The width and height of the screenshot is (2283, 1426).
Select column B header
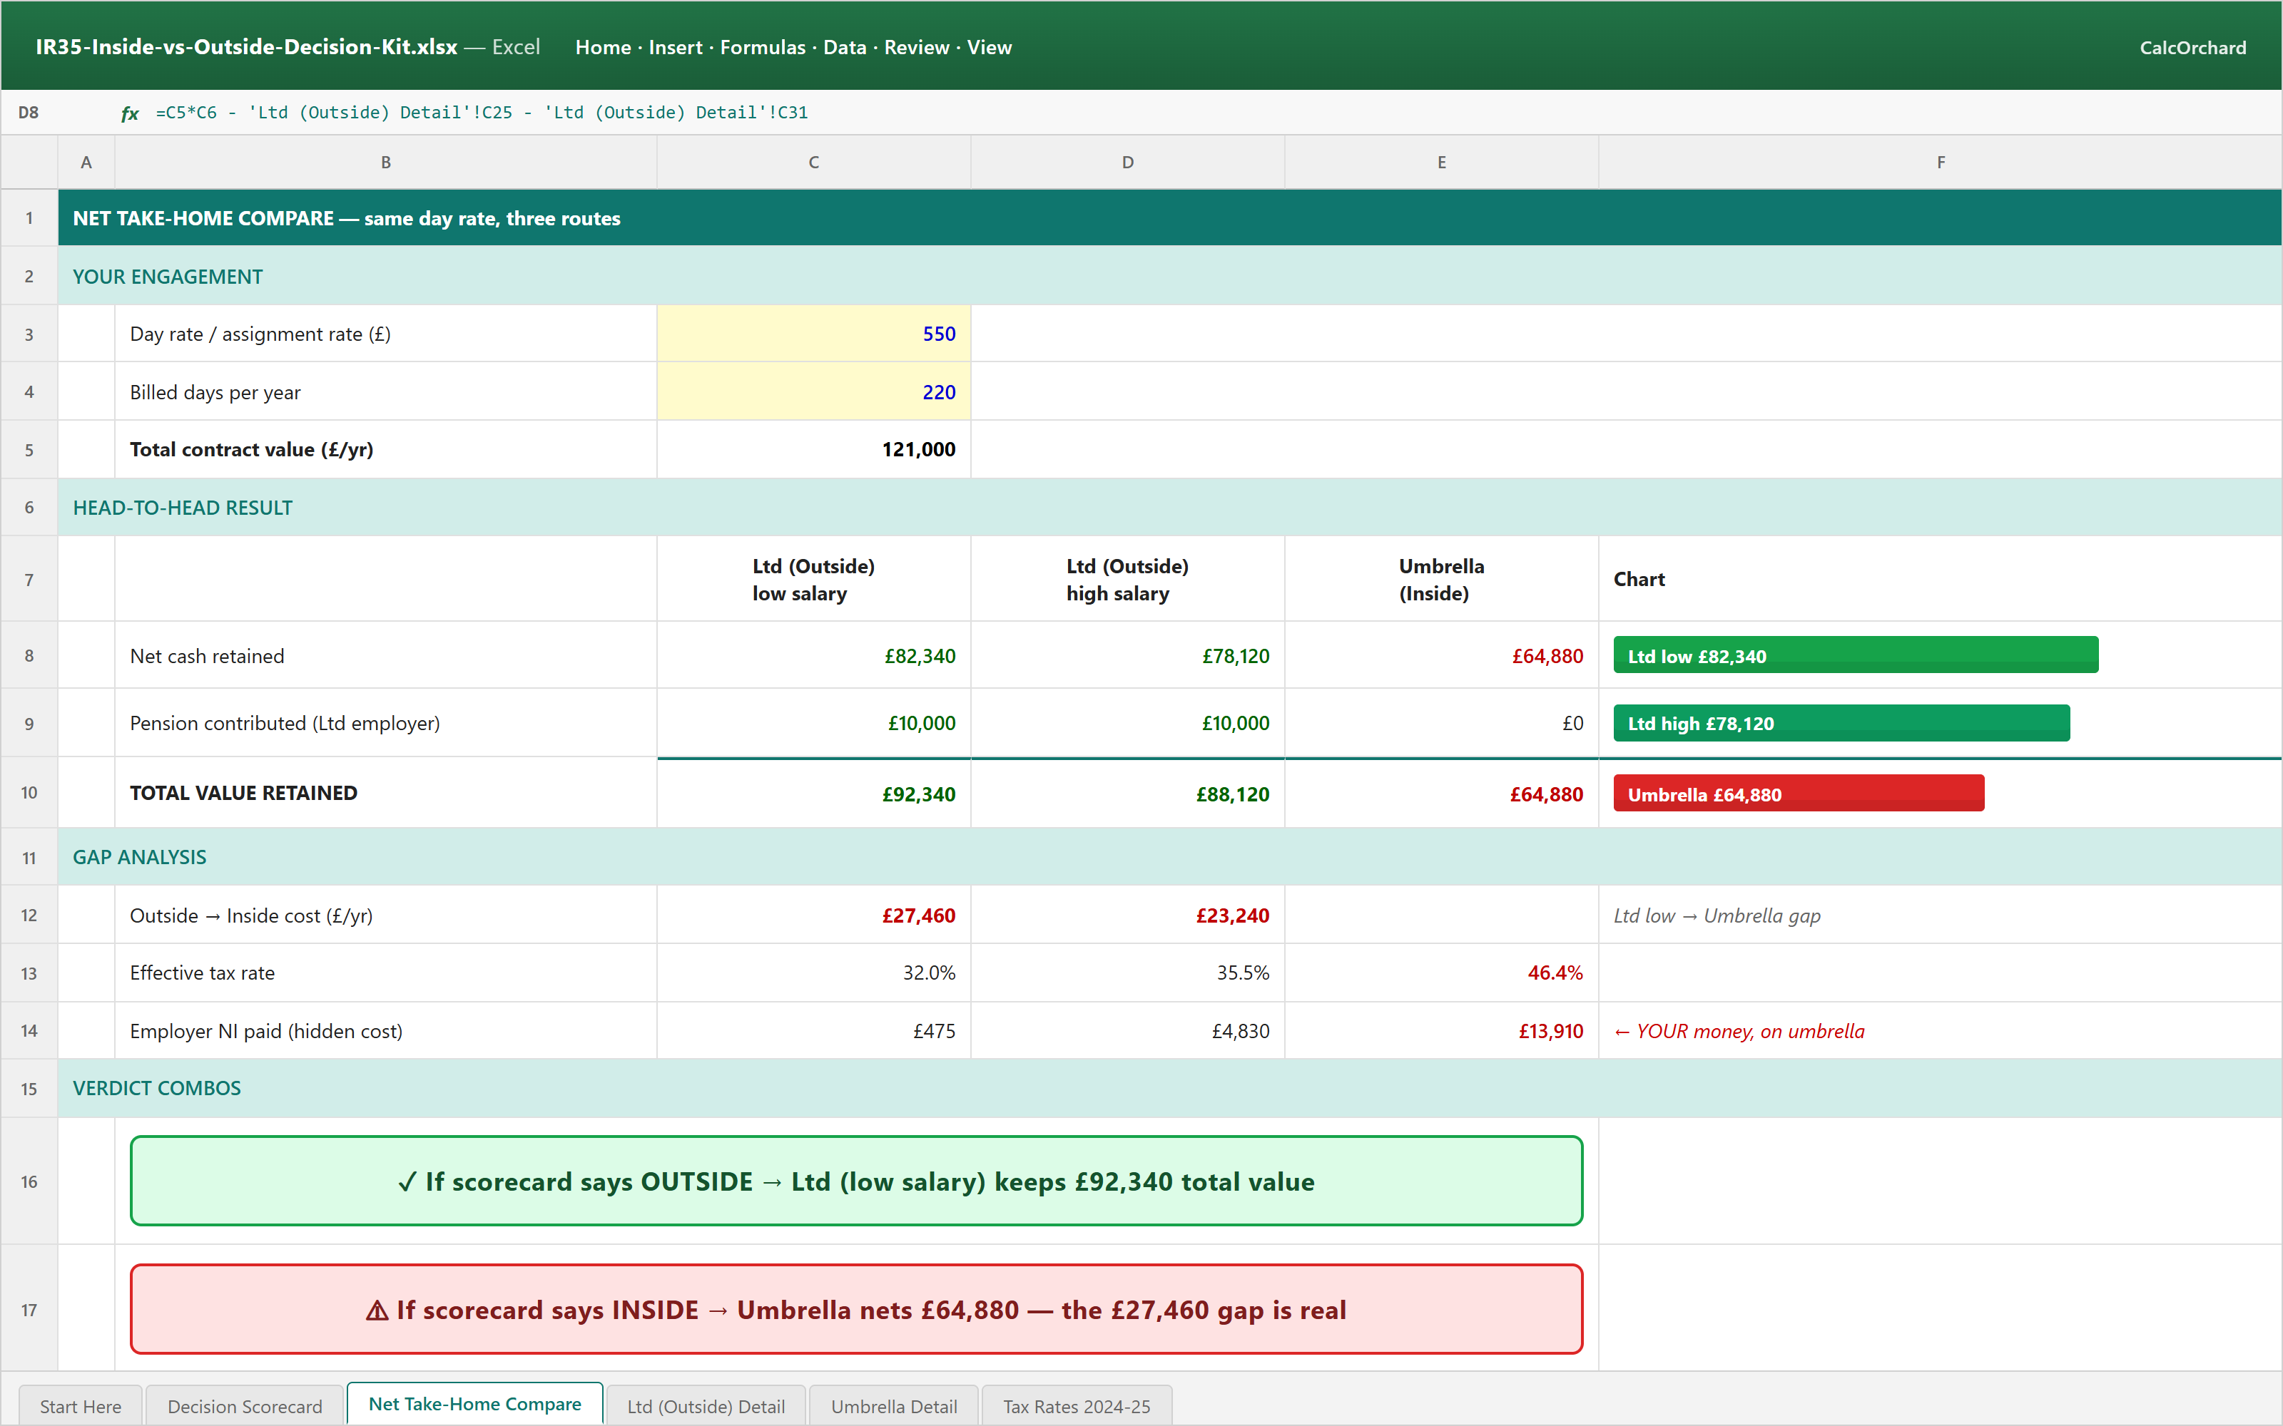tap(386, 163)
